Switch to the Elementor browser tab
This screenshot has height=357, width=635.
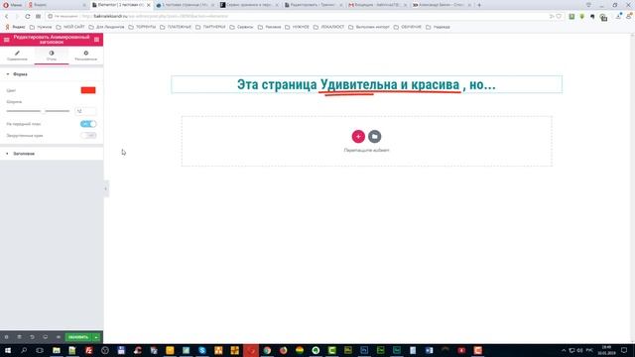click(x=120, y=5)
